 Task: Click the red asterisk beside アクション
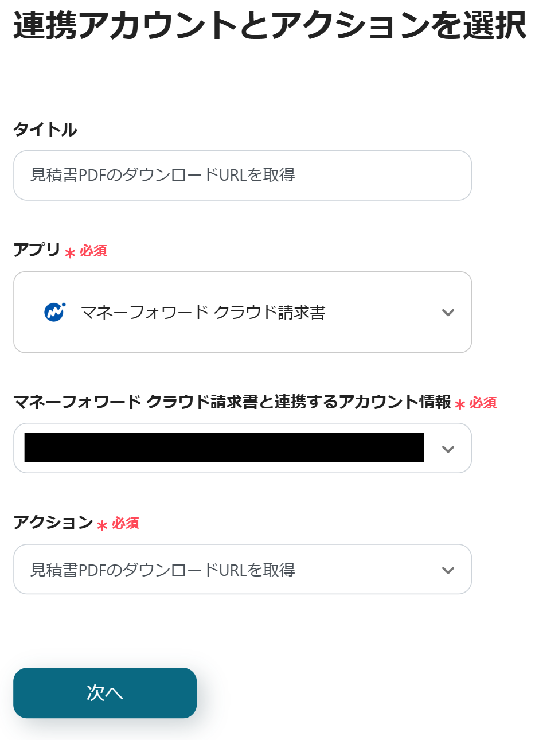coord(103,525)
